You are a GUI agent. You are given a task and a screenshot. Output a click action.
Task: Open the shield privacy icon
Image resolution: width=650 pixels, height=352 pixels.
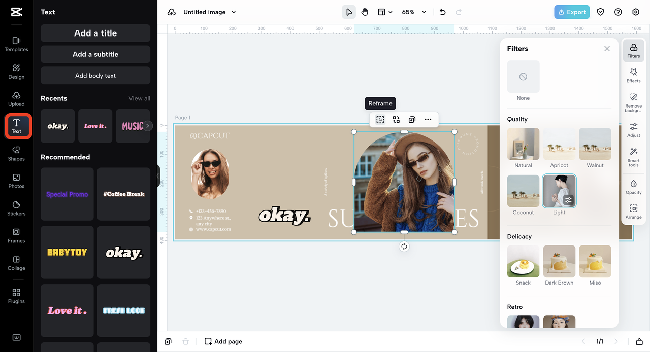[600, 12]
